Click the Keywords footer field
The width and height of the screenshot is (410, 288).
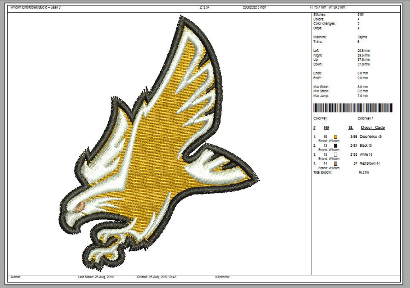click(x=222, y=277)
